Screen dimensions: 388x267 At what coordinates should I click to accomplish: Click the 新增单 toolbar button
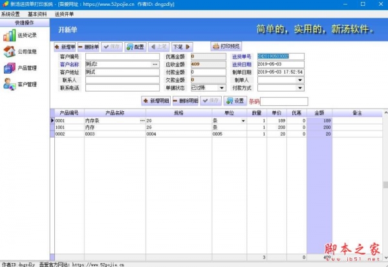pos(65,47)
